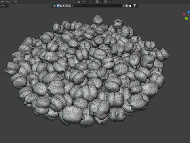Open the Global transform orientation dropdown
Viewport: 190px width, 143px height.
coord(84,2)
